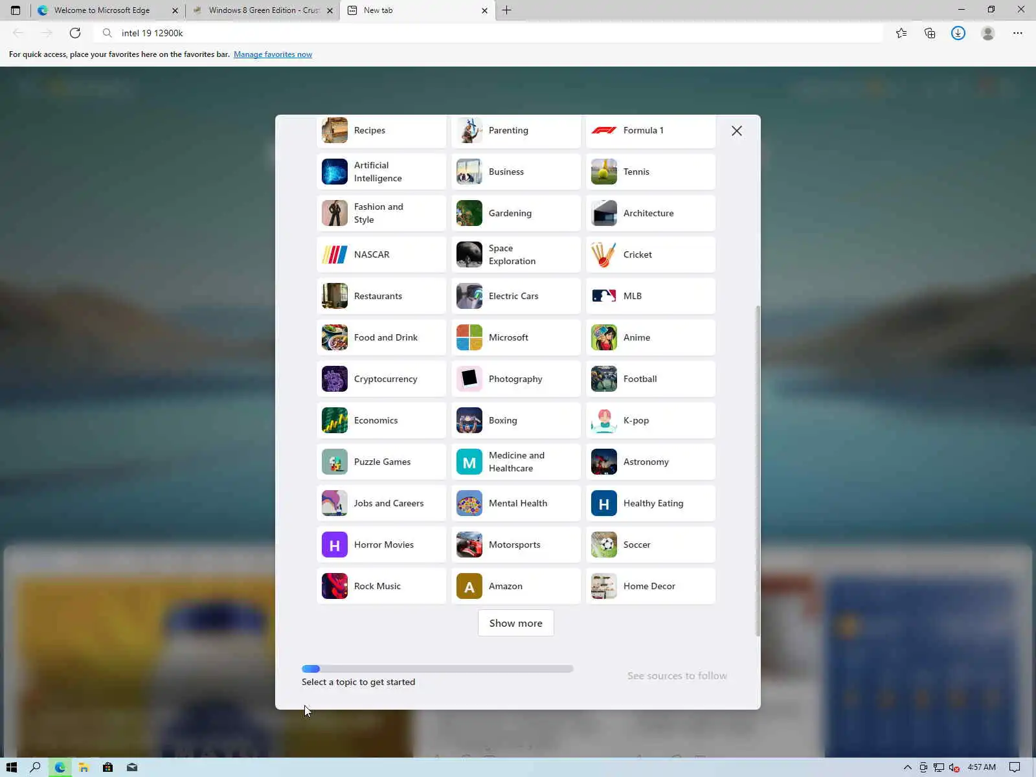Open Settings and more ellipsis menu
Viewport: 1036px width, 777px height.
(x=1017, y=33)
